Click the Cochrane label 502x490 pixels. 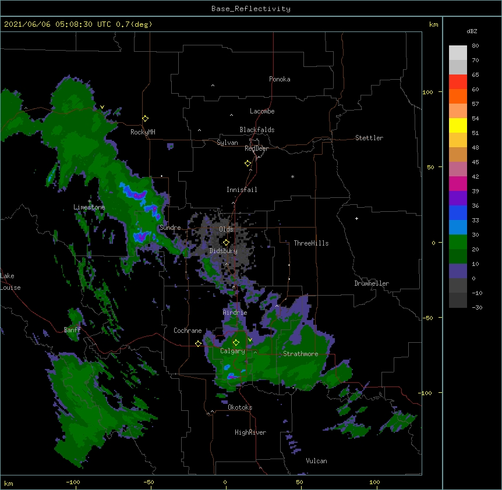coord(188,331)
